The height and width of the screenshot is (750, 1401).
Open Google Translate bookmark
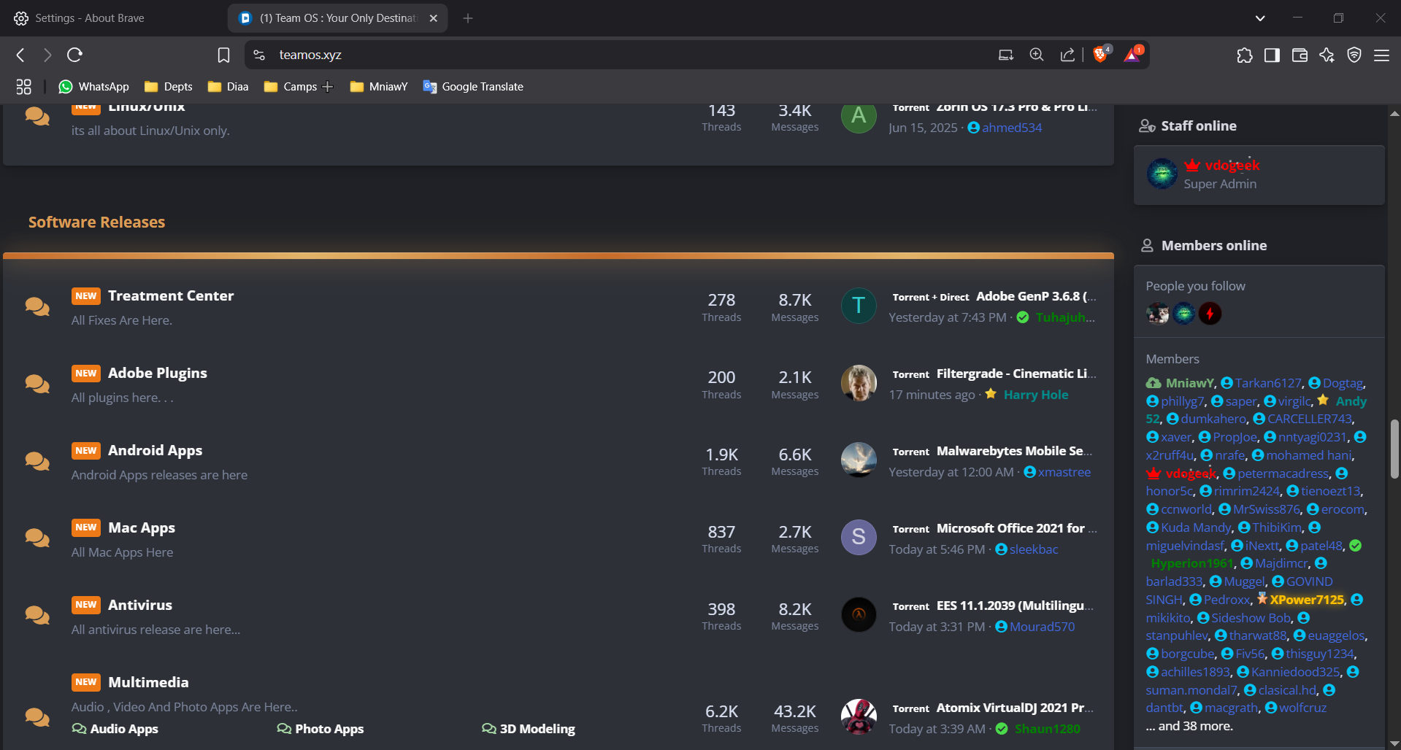[x=473, y=87]
